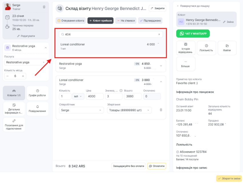Open connection link tile
This screenshot has width=243, height=184.
click(x=14, y=125)
